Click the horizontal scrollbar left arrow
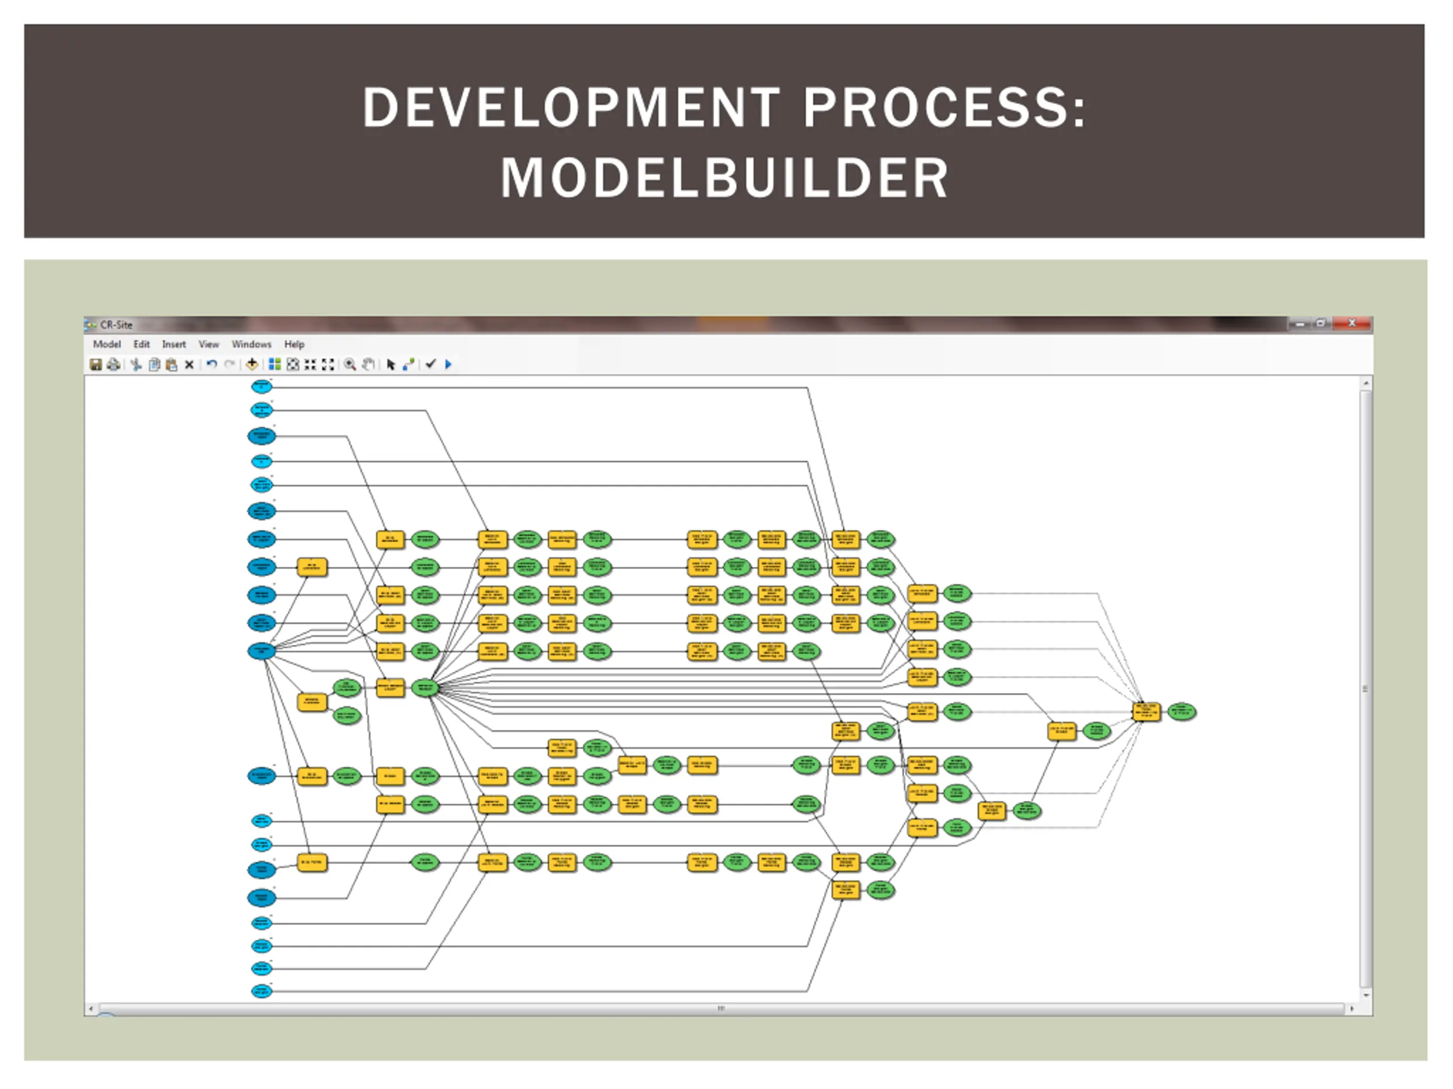This screenshot has width=1453, height=1089. point(91,1008)
